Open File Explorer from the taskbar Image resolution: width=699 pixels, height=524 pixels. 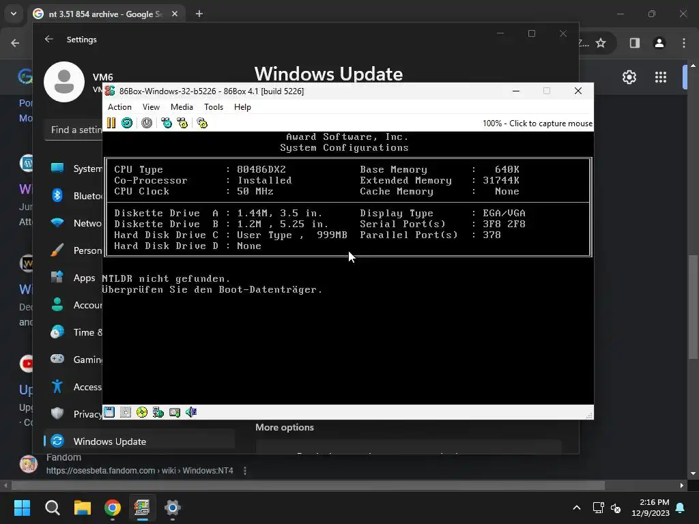(83, 508)
